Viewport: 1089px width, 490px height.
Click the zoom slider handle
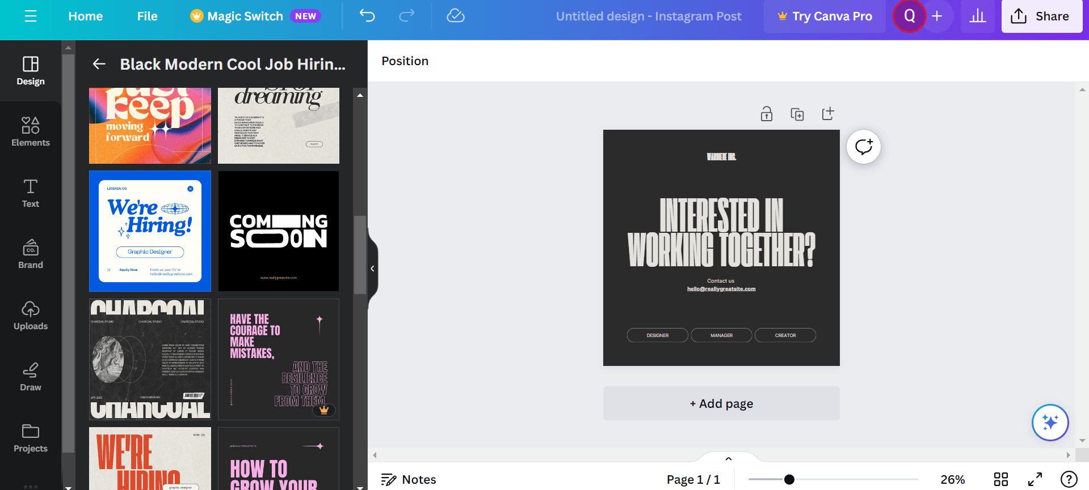tap(789, 479)
